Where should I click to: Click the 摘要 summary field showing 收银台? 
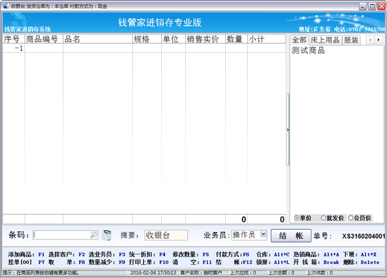tap(166, 235)
